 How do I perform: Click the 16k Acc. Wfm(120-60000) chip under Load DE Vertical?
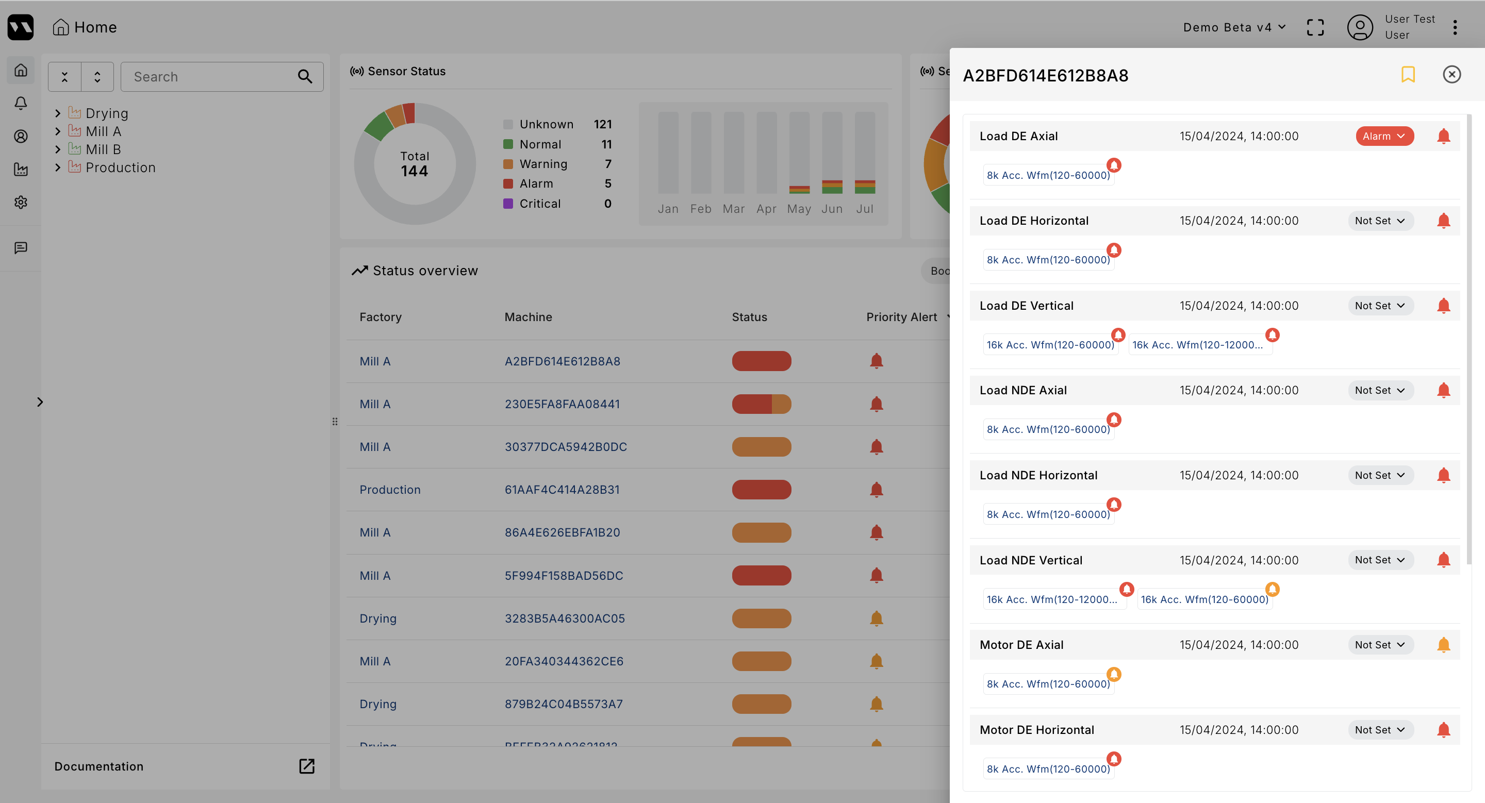(1050, 344)
